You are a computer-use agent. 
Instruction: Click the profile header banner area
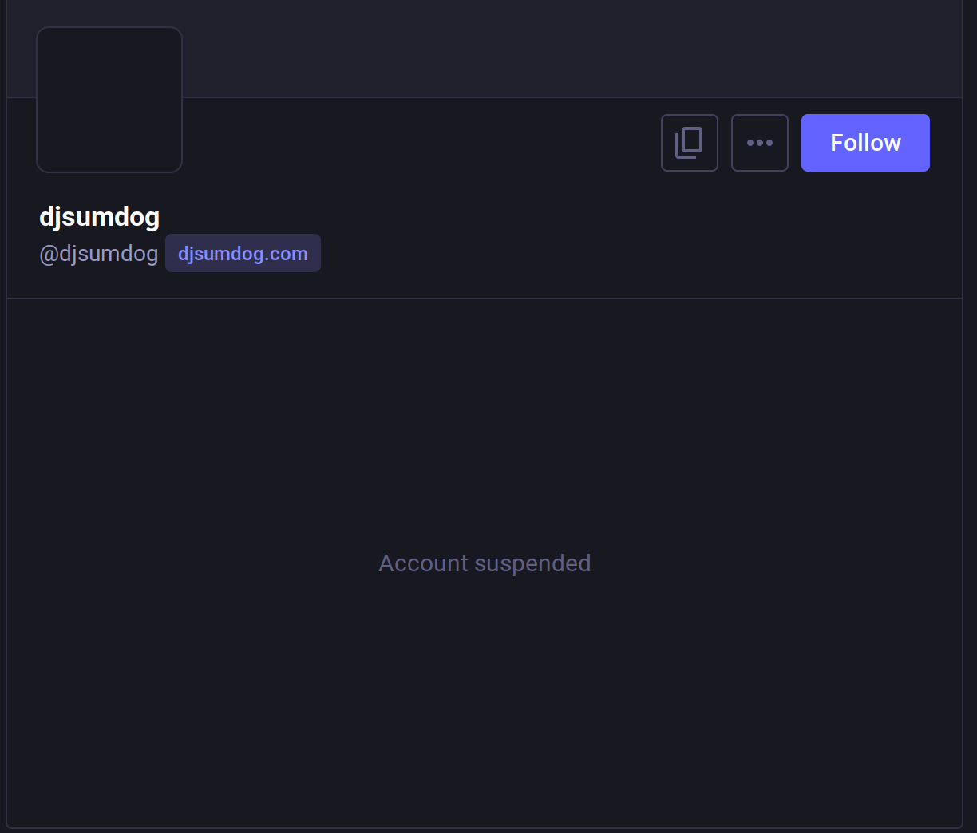click(x=559, y=48)
